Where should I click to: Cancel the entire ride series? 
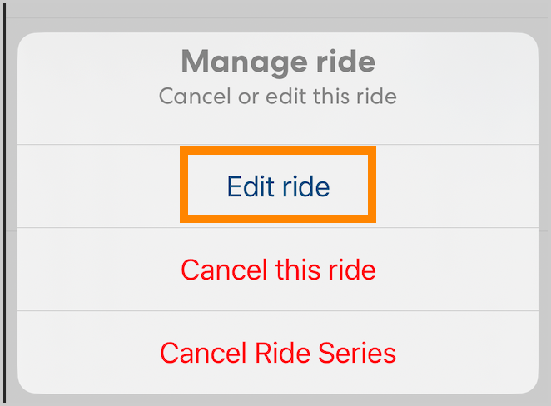(x=278, y=353)
